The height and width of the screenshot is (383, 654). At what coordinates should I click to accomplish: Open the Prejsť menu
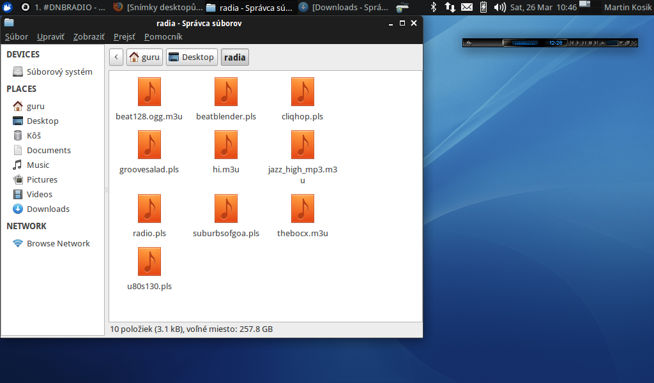pyautogui.click(x=125, y=36)
